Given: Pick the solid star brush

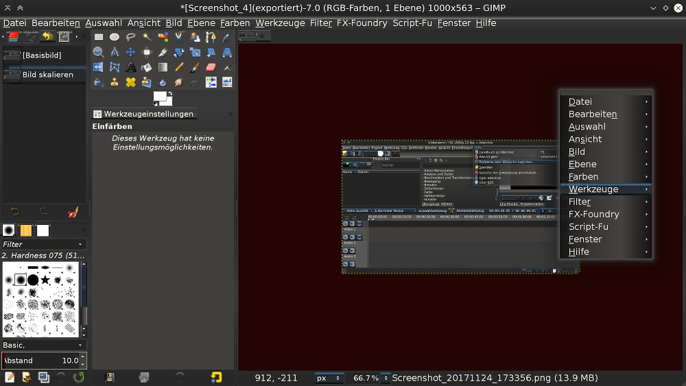Looking at the screenshot, I should point(45,280).
